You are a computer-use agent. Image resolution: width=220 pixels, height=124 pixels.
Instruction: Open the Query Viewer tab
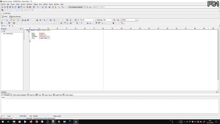click(x=47, y=95)
